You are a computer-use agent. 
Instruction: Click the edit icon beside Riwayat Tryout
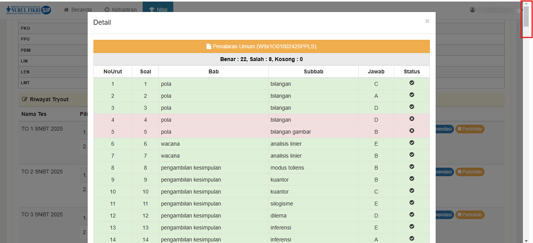[25, 99]
